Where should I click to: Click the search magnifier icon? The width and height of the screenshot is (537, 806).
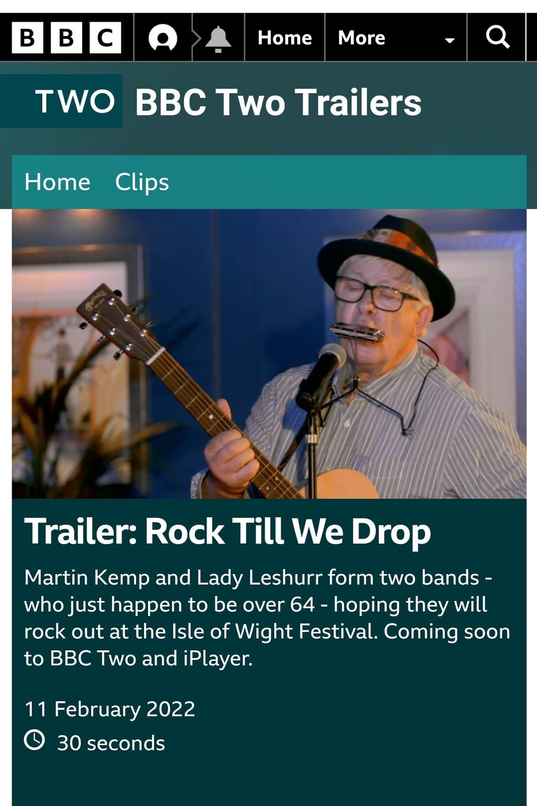pyautogui.click(x=497, y=37)
